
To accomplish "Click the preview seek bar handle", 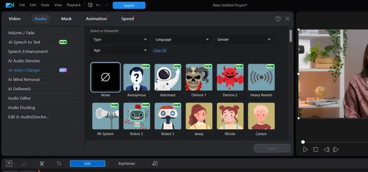I will tap(303, 142).
